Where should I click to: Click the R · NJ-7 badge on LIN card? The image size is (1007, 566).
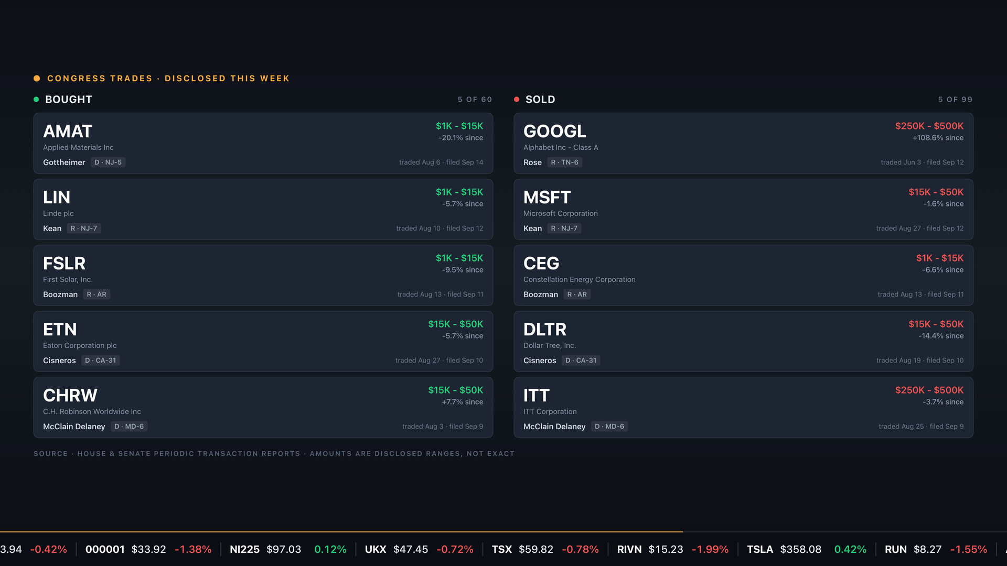pos(84,228)
